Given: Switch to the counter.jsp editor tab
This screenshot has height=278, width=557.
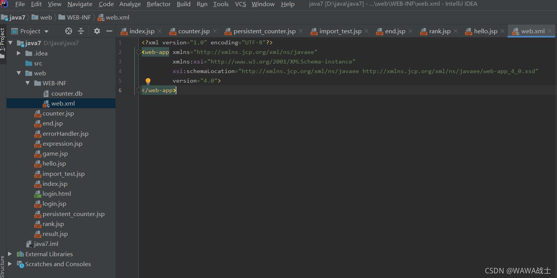Looking at the screenshot, I should (193, 31).
